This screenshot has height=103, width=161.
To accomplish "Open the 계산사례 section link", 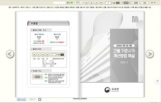I will pyautogui.click(x=98, y=8).
